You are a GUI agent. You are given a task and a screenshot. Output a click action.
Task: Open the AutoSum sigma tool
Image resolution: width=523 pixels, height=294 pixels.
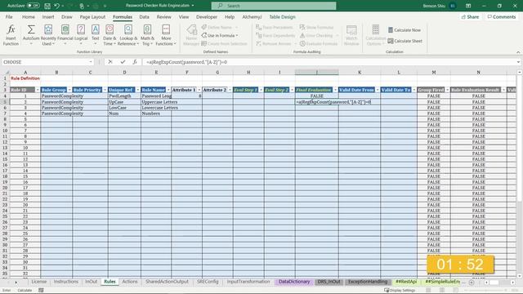click(31, 34)
